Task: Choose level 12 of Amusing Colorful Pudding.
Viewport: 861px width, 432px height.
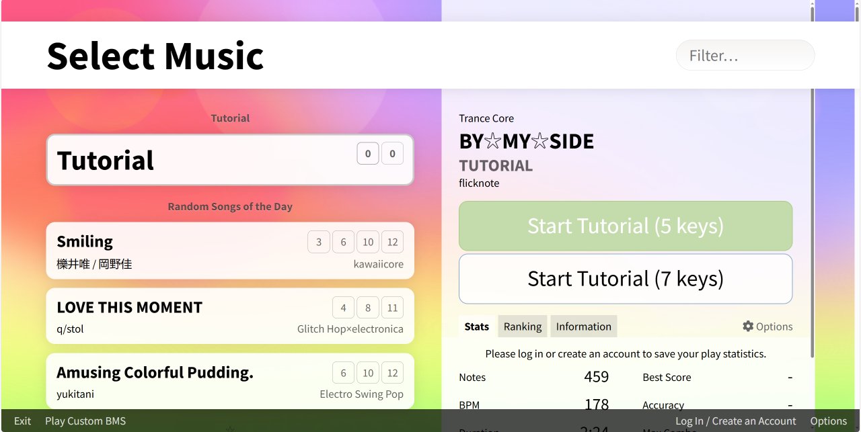Action: coord(393,373)
